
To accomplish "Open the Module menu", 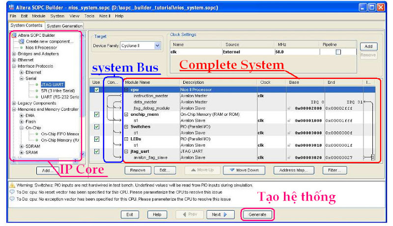I will tap(39, 16).
